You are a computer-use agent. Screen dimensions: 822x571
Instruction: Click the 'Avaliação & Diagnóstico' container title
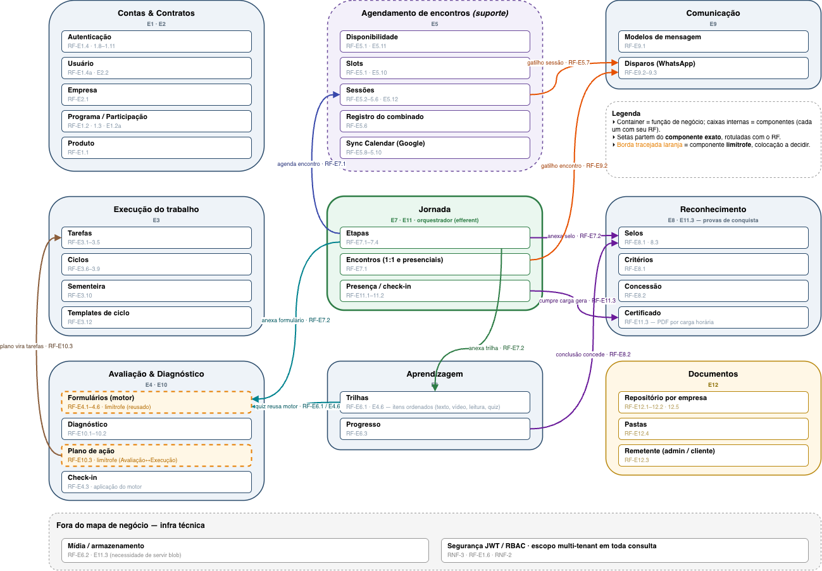coord(156,374)
